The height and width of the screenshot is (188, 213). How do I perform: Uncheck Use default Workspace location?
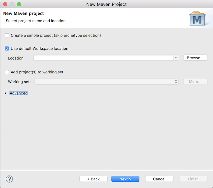pyautogui.click(x=7, y=48)
